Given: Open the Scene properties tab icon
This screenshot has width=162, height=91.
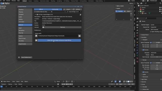Looking at the screenshot, I should coord(137,33).
